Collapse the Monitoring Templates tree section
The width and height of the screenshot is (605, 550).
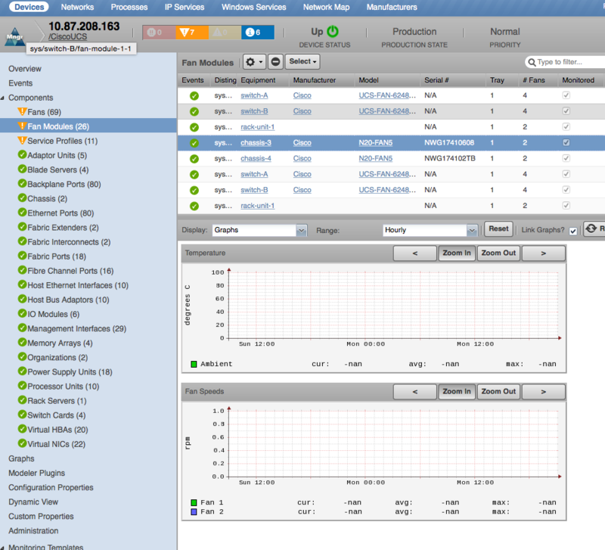coord(3,547)
